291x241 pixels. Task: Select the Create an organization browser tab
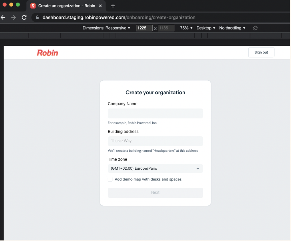(67, 6)
